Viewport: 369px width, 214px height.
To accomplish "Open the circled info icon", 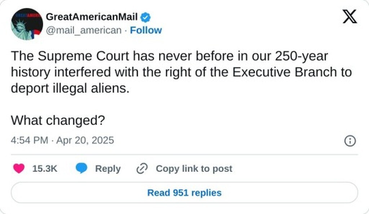I will (x=350, y=141).
